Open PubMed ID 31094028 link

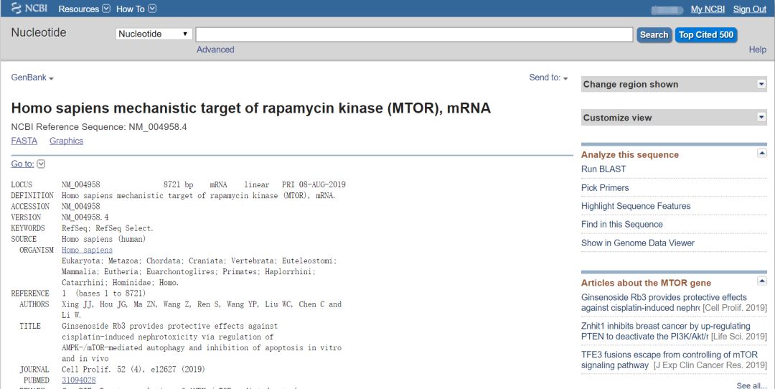[79, 380]
